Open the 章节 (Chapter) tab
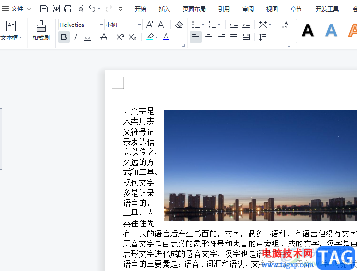 [296, 9]
